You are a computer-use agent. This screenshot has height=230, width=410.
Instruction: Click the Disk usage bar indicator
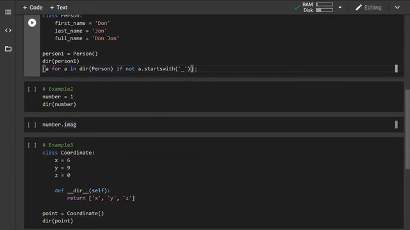[x=325, y=10]
